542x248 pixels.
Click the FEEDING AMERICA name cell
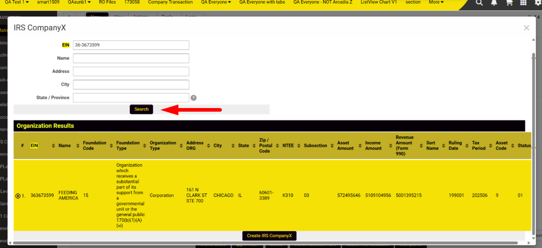pyautogui.click(x=68, y=196)
